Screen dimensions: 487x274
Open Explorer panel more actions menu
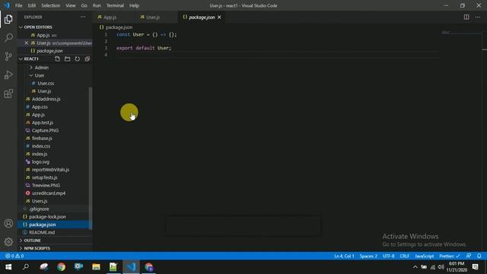(83, 17)
